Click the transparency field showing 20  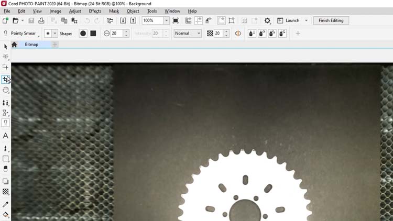219,34
